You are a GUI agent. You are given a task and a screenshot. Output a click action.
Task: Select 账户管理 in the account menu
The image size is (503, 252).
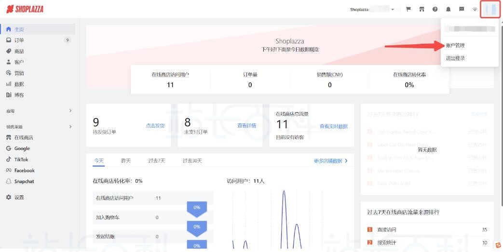click(x=455, y=45)
